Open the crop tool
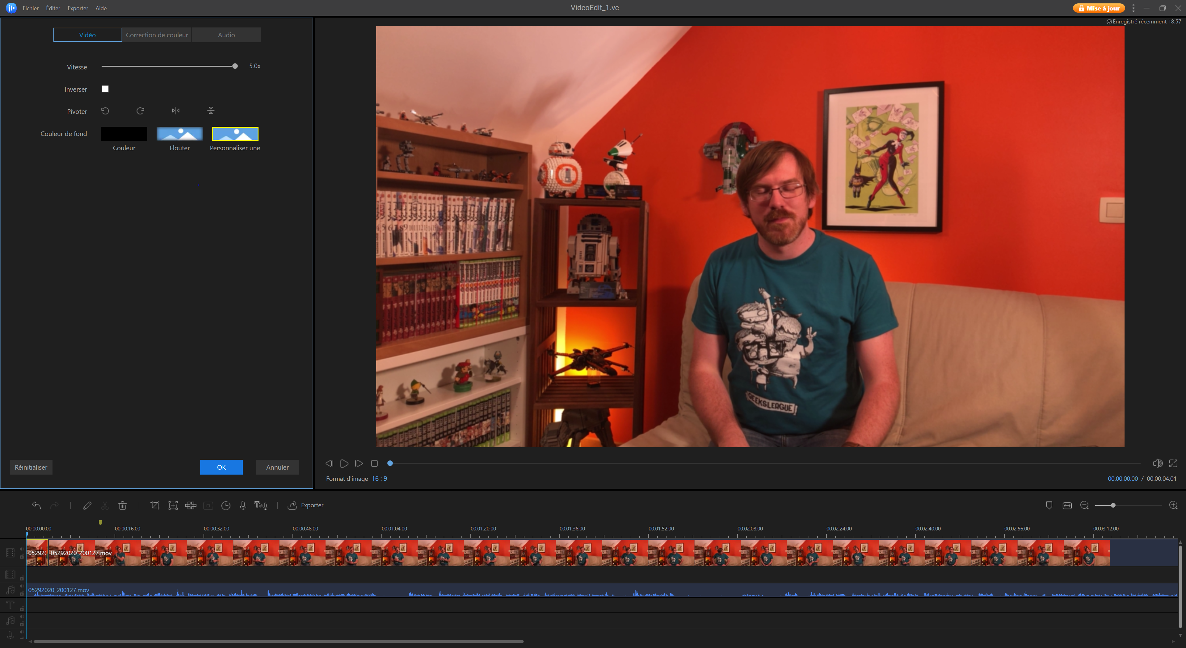Image resolution: width=1186 pixels, height=648 pixels. coord(155,505)
